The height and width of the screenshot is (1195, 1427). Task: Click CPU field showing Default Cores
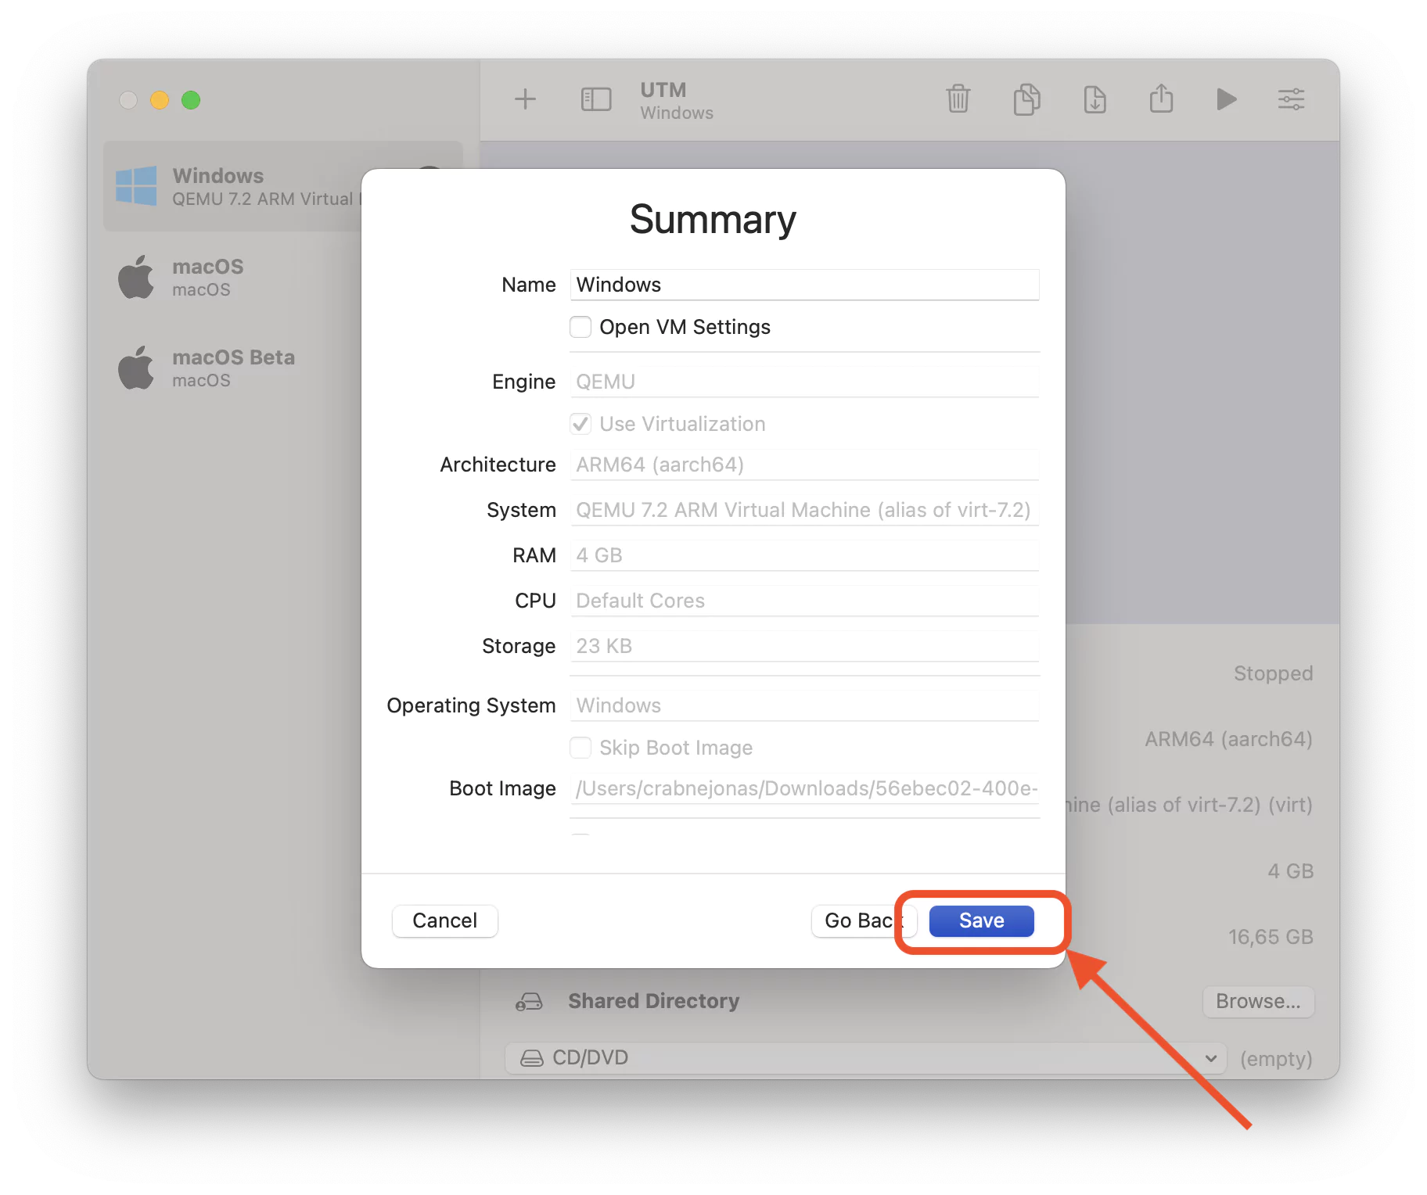click(804, 601)
